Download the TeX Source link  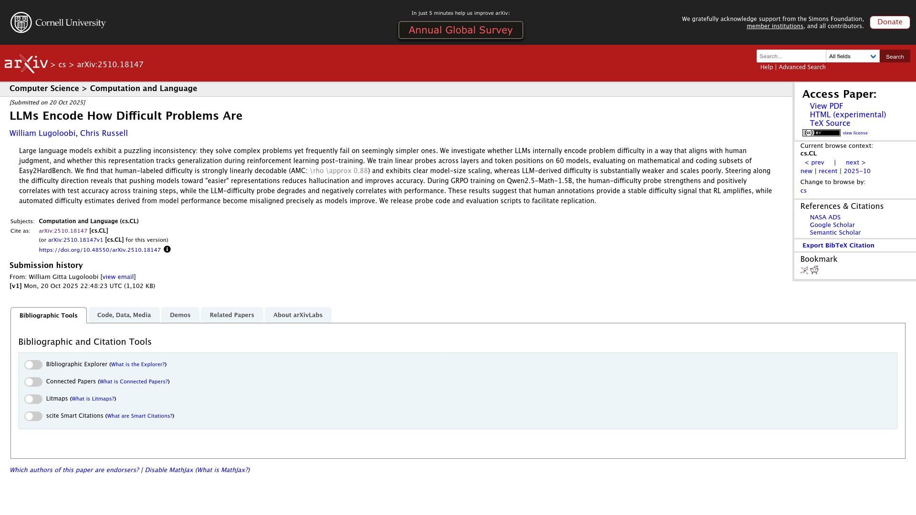pos(830,124)
